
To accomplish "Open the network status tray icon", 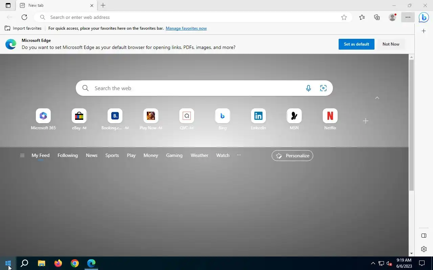I will point(381,263).
